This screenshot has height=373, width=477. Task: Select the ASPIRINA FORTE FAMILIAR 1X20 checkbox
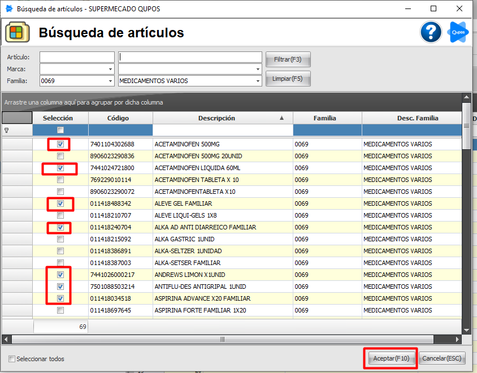coord(60,310)
